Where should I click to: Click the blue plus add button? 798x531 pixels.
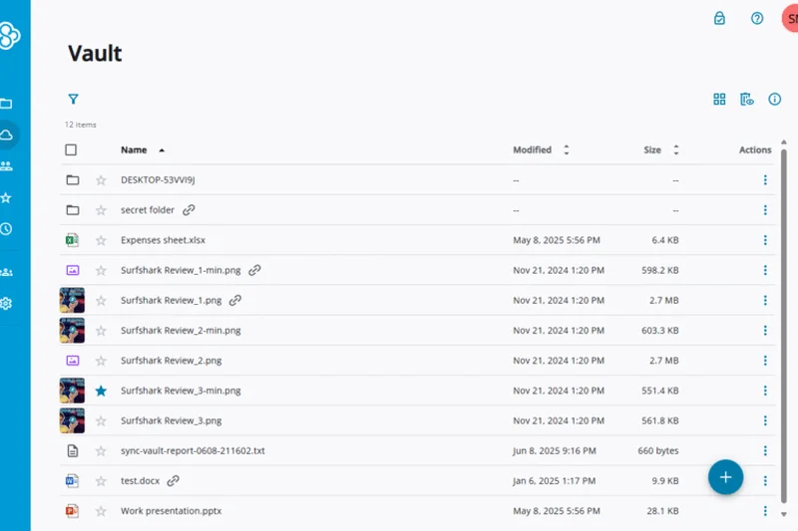pyautogui.click(x=725, y=477)
